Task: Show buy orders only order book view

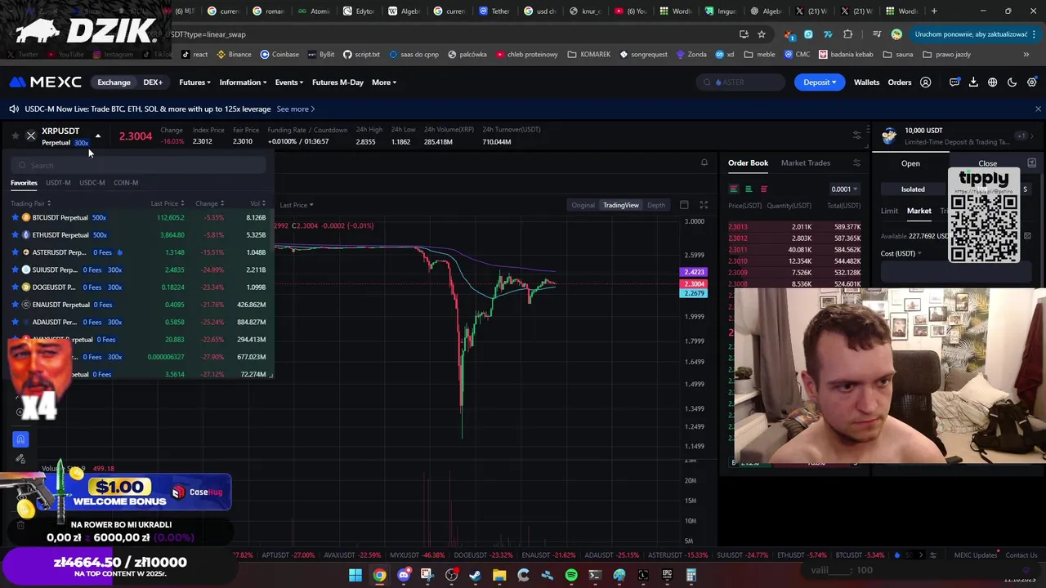Action: click(x=749, y=189)
